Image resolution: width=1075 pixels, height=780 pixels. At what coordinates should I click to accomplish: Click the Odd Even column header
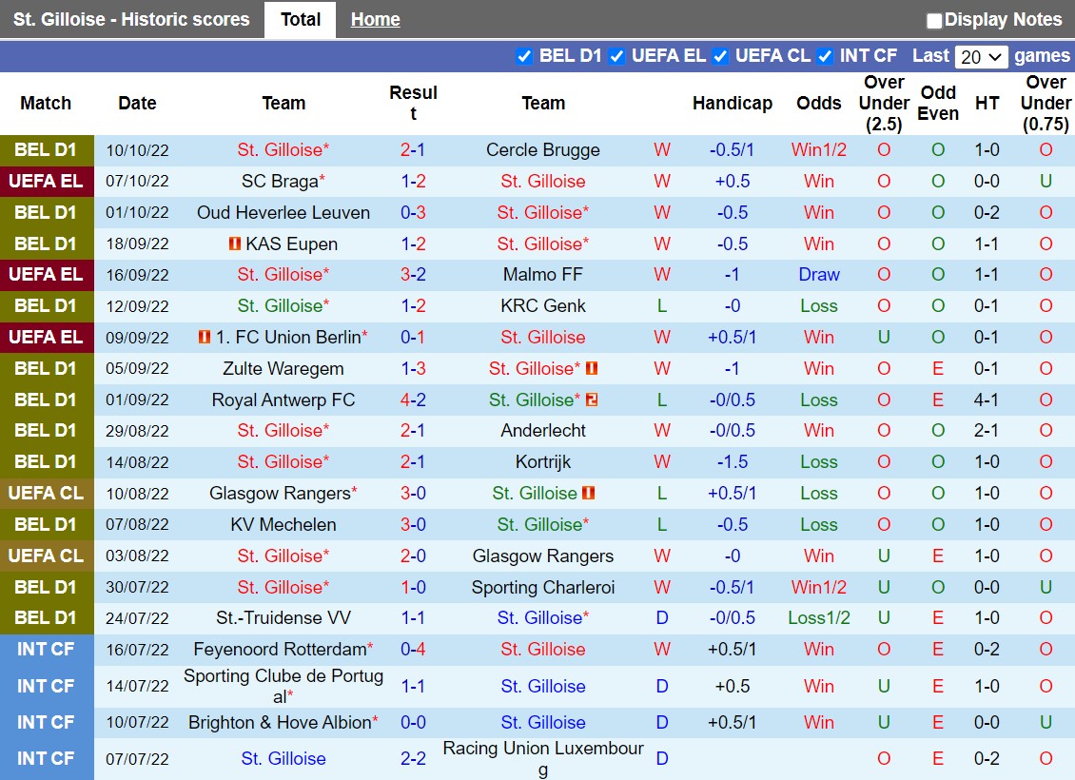click(938, 104)
